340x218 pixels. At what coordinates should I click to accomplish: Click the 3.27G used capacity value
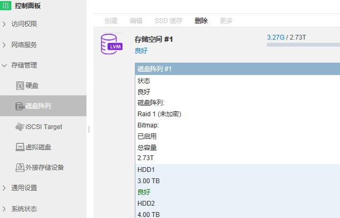point(276,37)
